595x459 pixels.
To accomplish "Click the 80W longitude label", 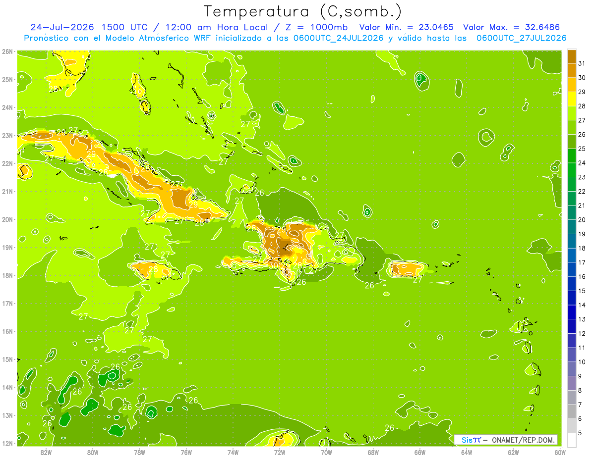I will pos(92,452).
